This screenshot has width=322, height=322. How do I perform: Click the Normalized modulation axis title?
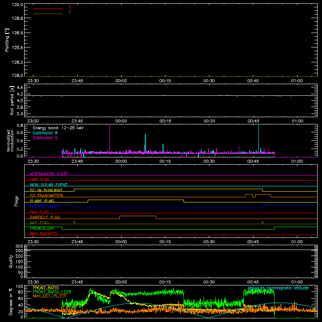10,140
